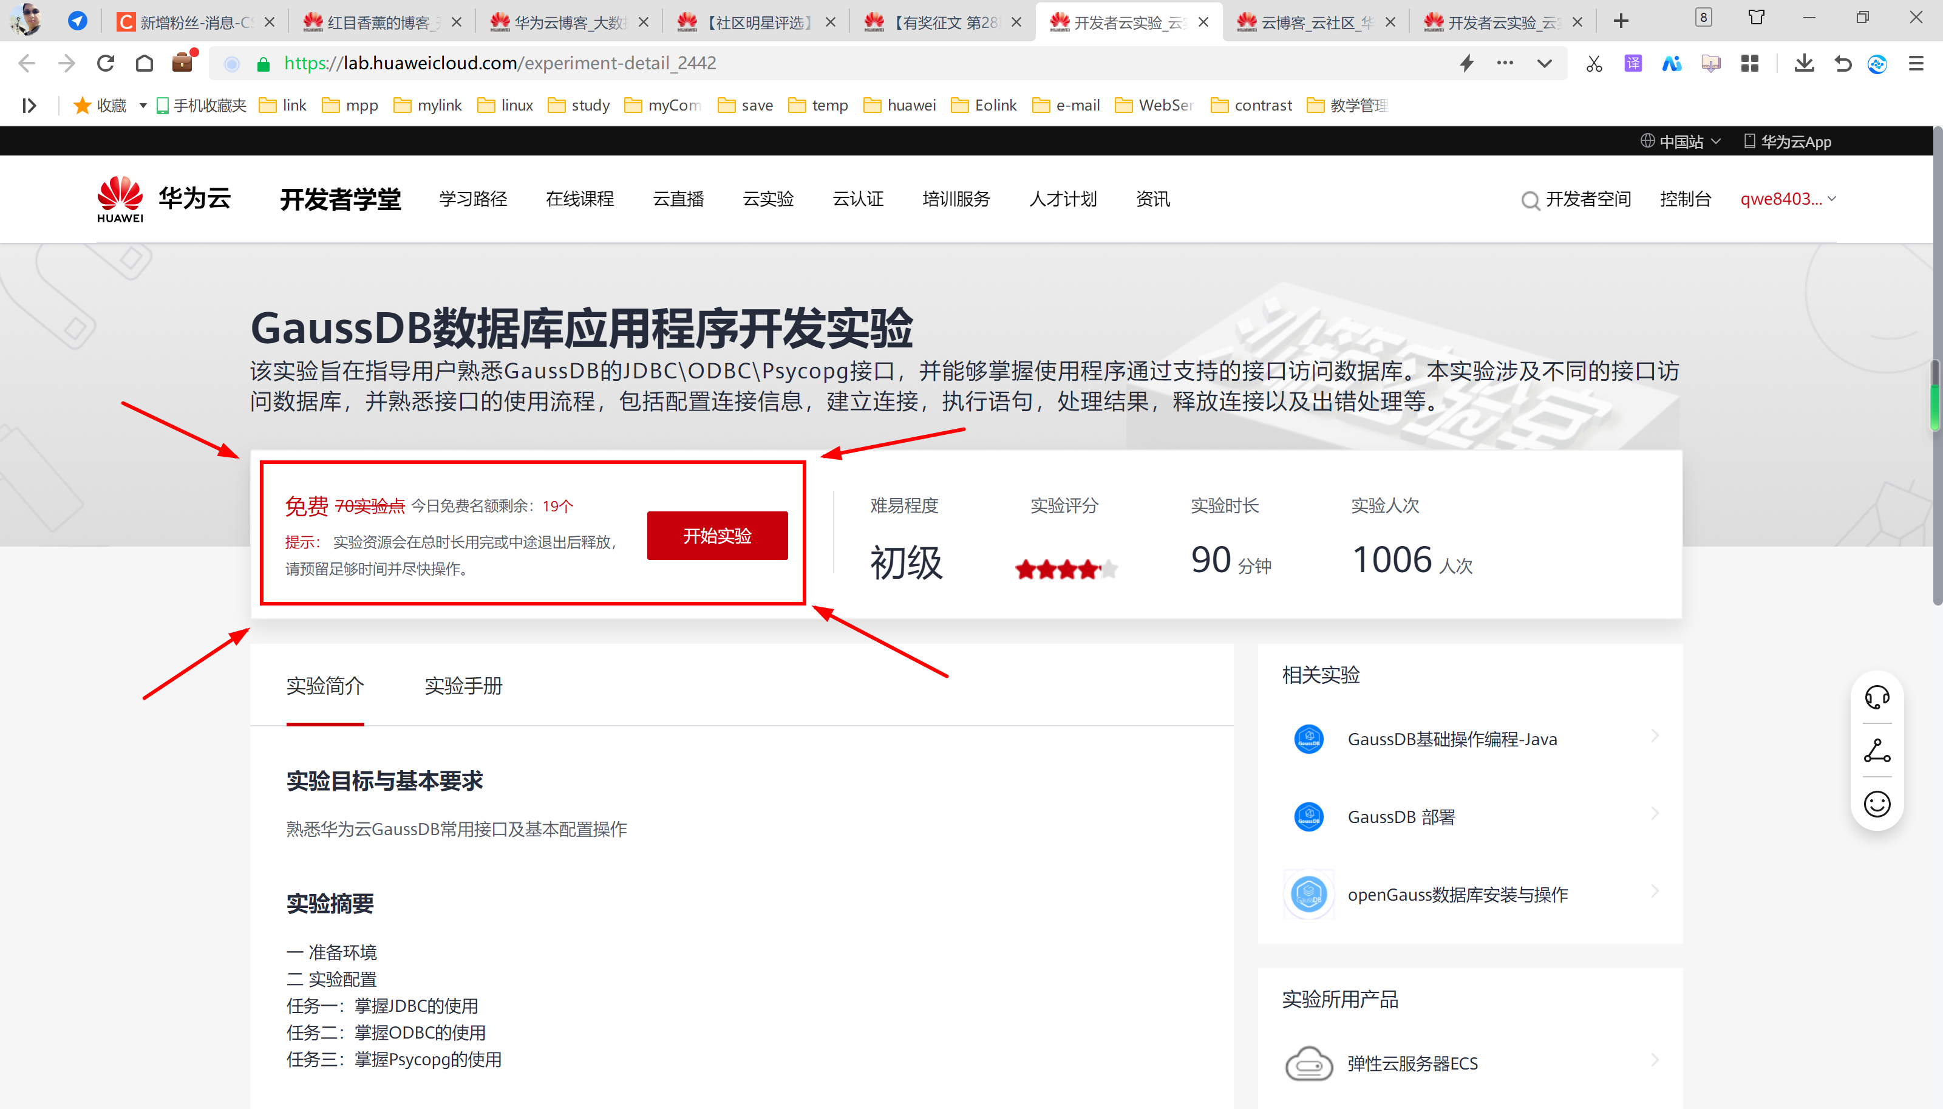Open the scissors screenshot tool icon
Viewport: 1943px width, 1109px height.
point(1593,63)
